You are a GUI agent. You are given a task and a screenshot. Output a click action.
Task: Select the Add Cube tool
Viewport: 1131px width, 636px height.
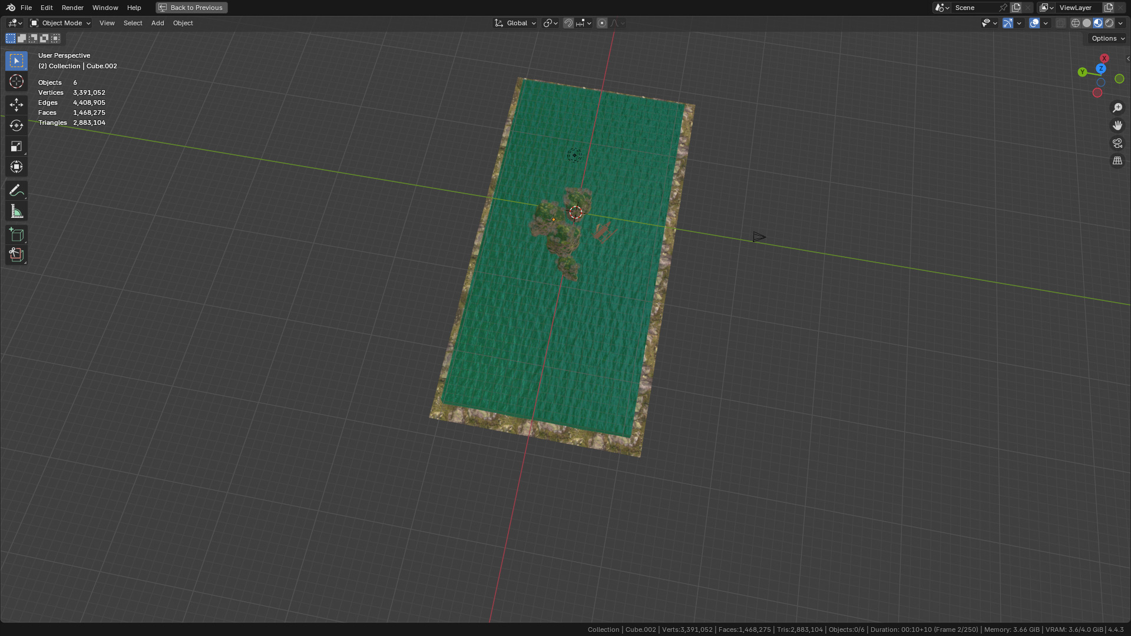pyautogui.click(x=16, y=235)
